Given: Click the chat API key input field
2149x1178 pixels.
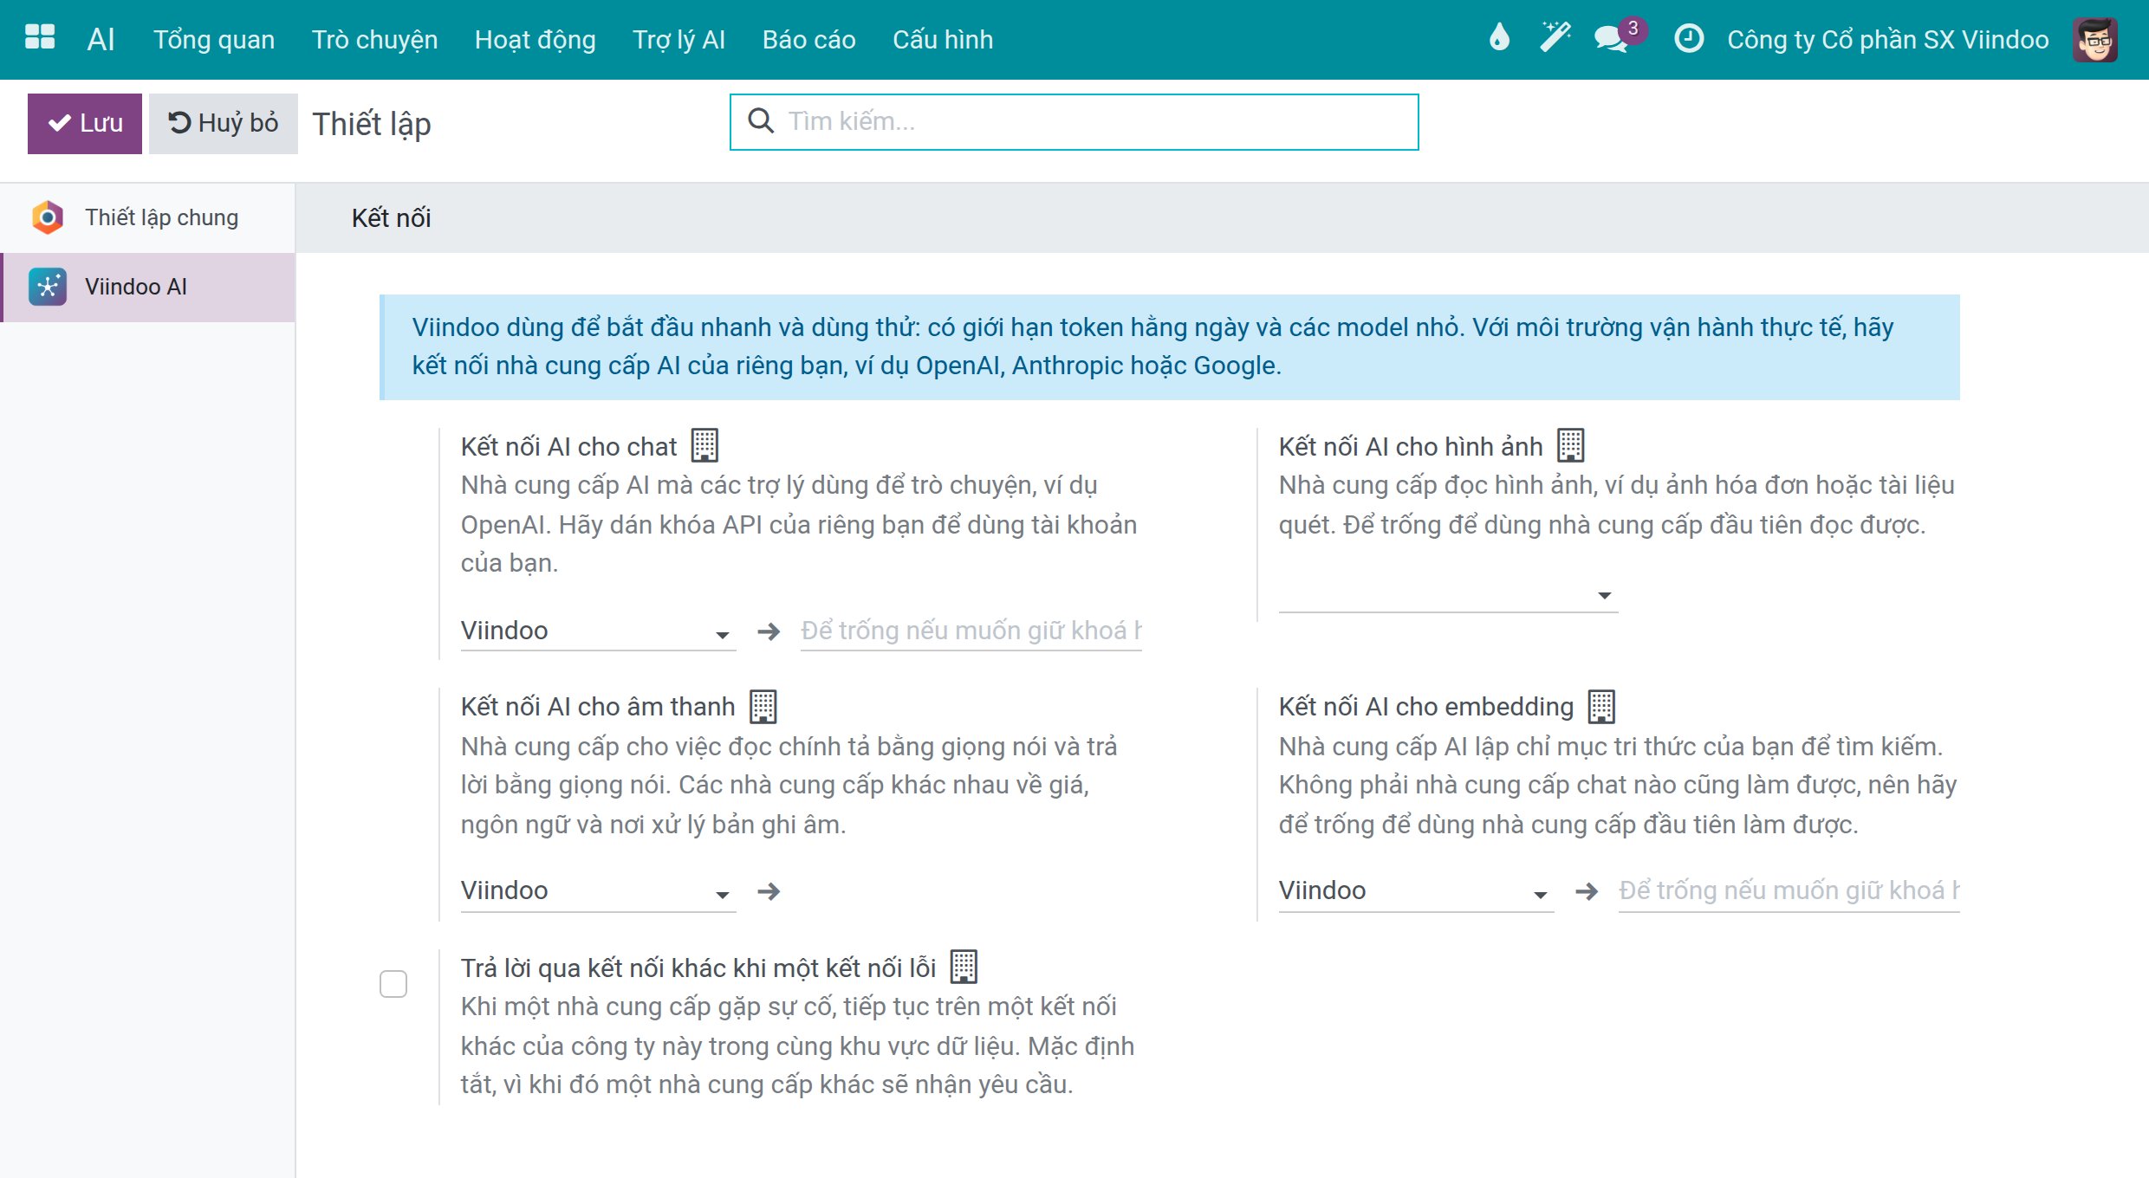Looking at the screenshot, I should tap(971, 631).
